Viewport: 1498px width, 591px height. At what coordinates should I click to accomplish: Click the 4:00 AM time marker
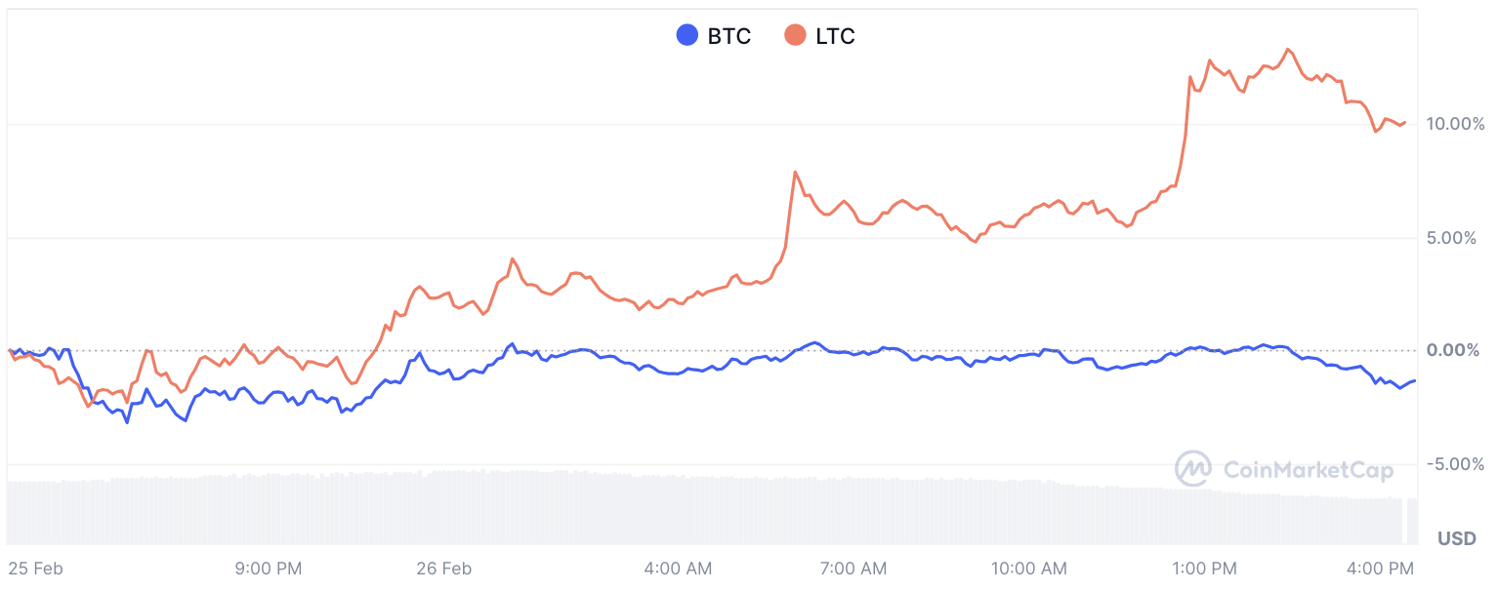pyautogui.click(x=679, y=569)
